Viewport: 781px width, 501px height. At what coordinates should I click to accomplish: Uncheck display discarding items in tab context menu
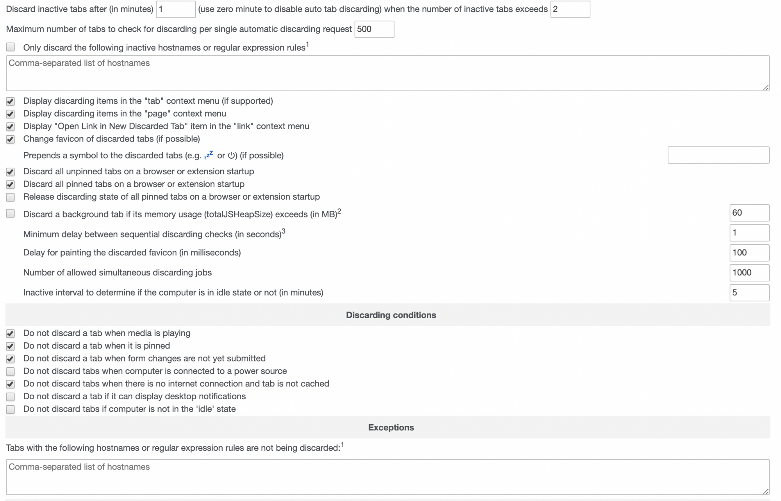pos(11,101)
